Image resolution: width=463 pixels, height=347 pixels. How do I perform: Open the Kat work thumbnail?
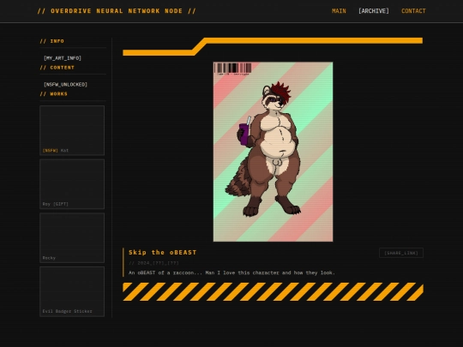[x=72, y=130]
